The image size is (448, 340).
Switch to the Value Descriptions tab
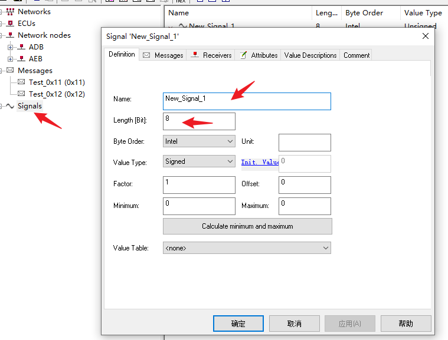pyautogui.click(x=310, y=55)
